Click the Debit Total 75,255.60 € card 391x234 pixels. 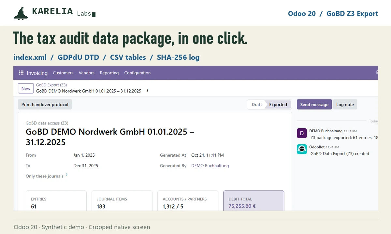[x=254, y=201]
